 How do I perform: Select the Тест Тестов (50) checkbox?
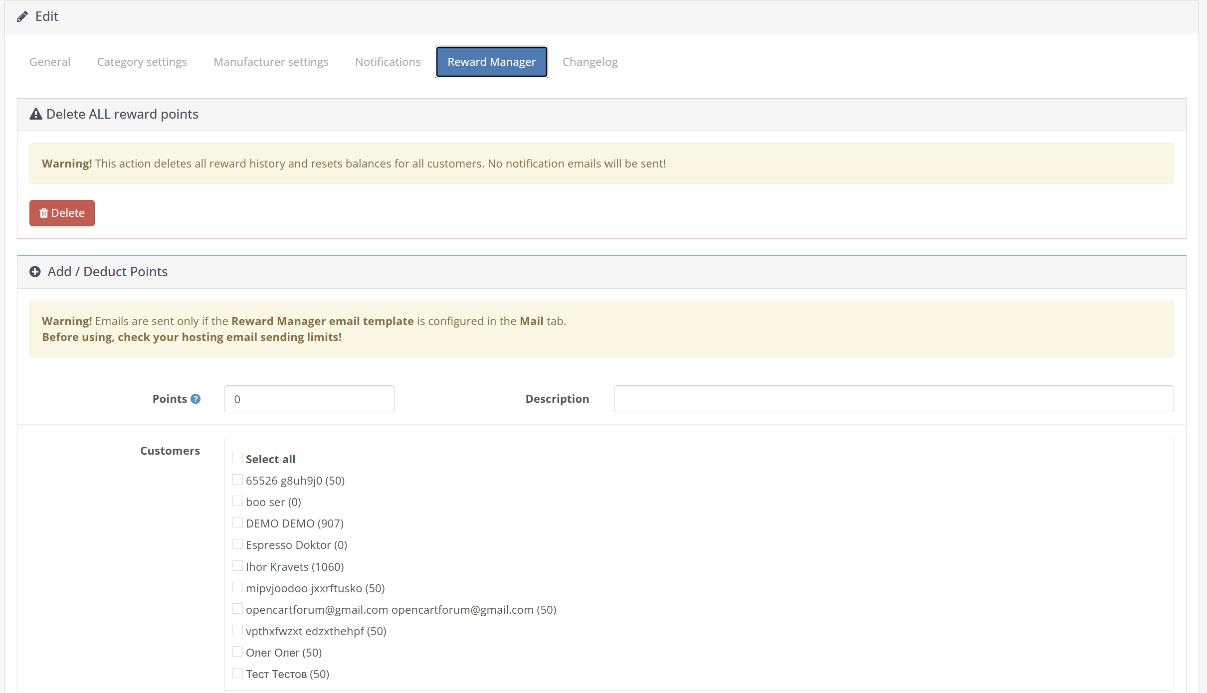237,673
